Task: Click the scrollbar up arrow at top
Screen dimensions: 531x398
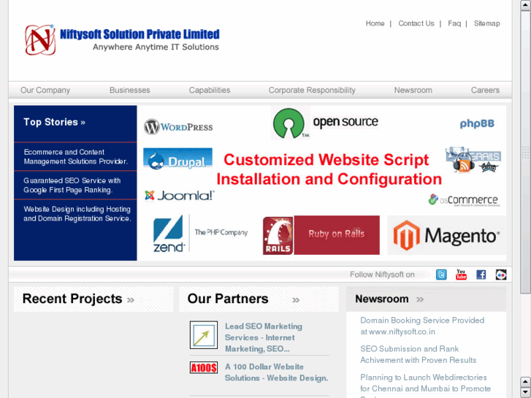Action: 525,5
